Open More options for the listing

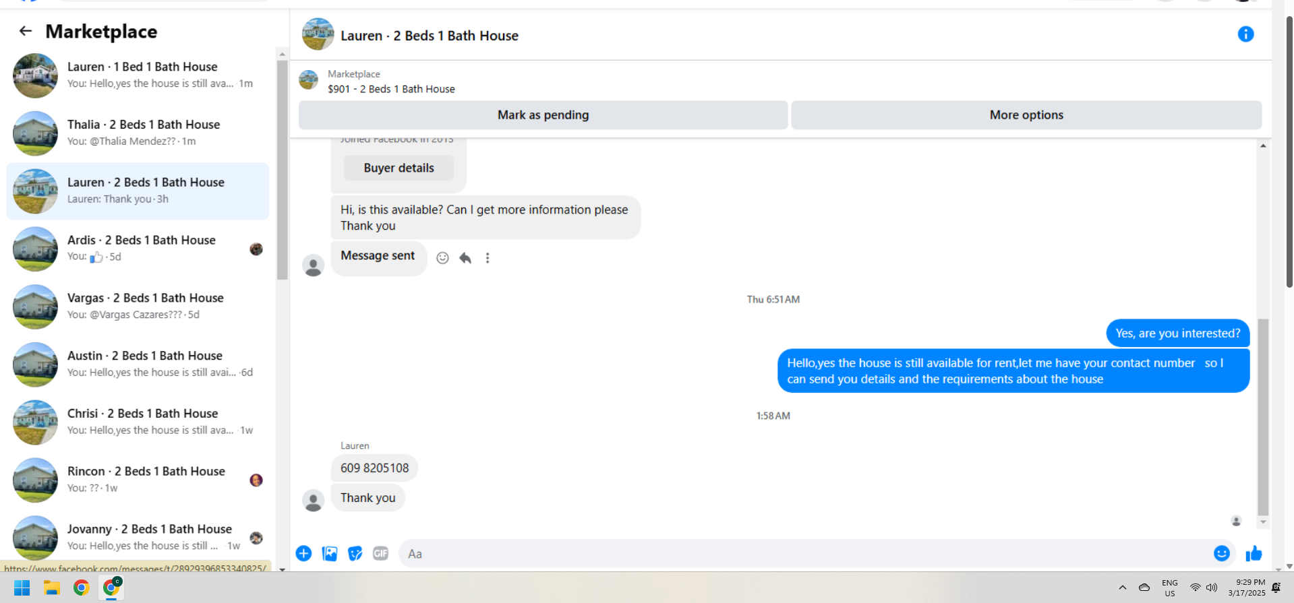[1026, 115]
